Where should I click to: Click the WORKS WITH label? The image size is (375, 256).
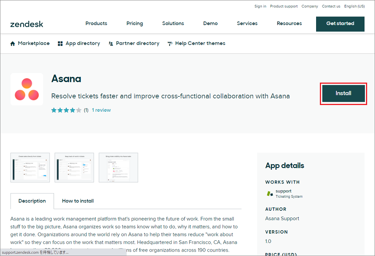coord(282,182)
